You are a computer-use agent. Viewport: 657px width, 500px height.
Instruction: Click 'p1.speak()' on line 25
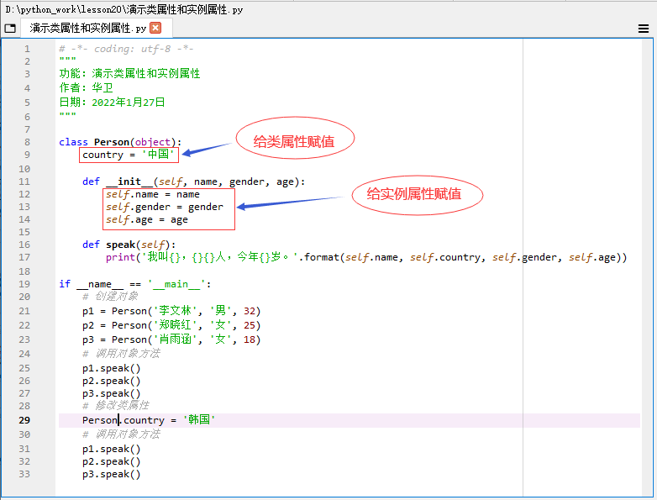coord(112,368)
